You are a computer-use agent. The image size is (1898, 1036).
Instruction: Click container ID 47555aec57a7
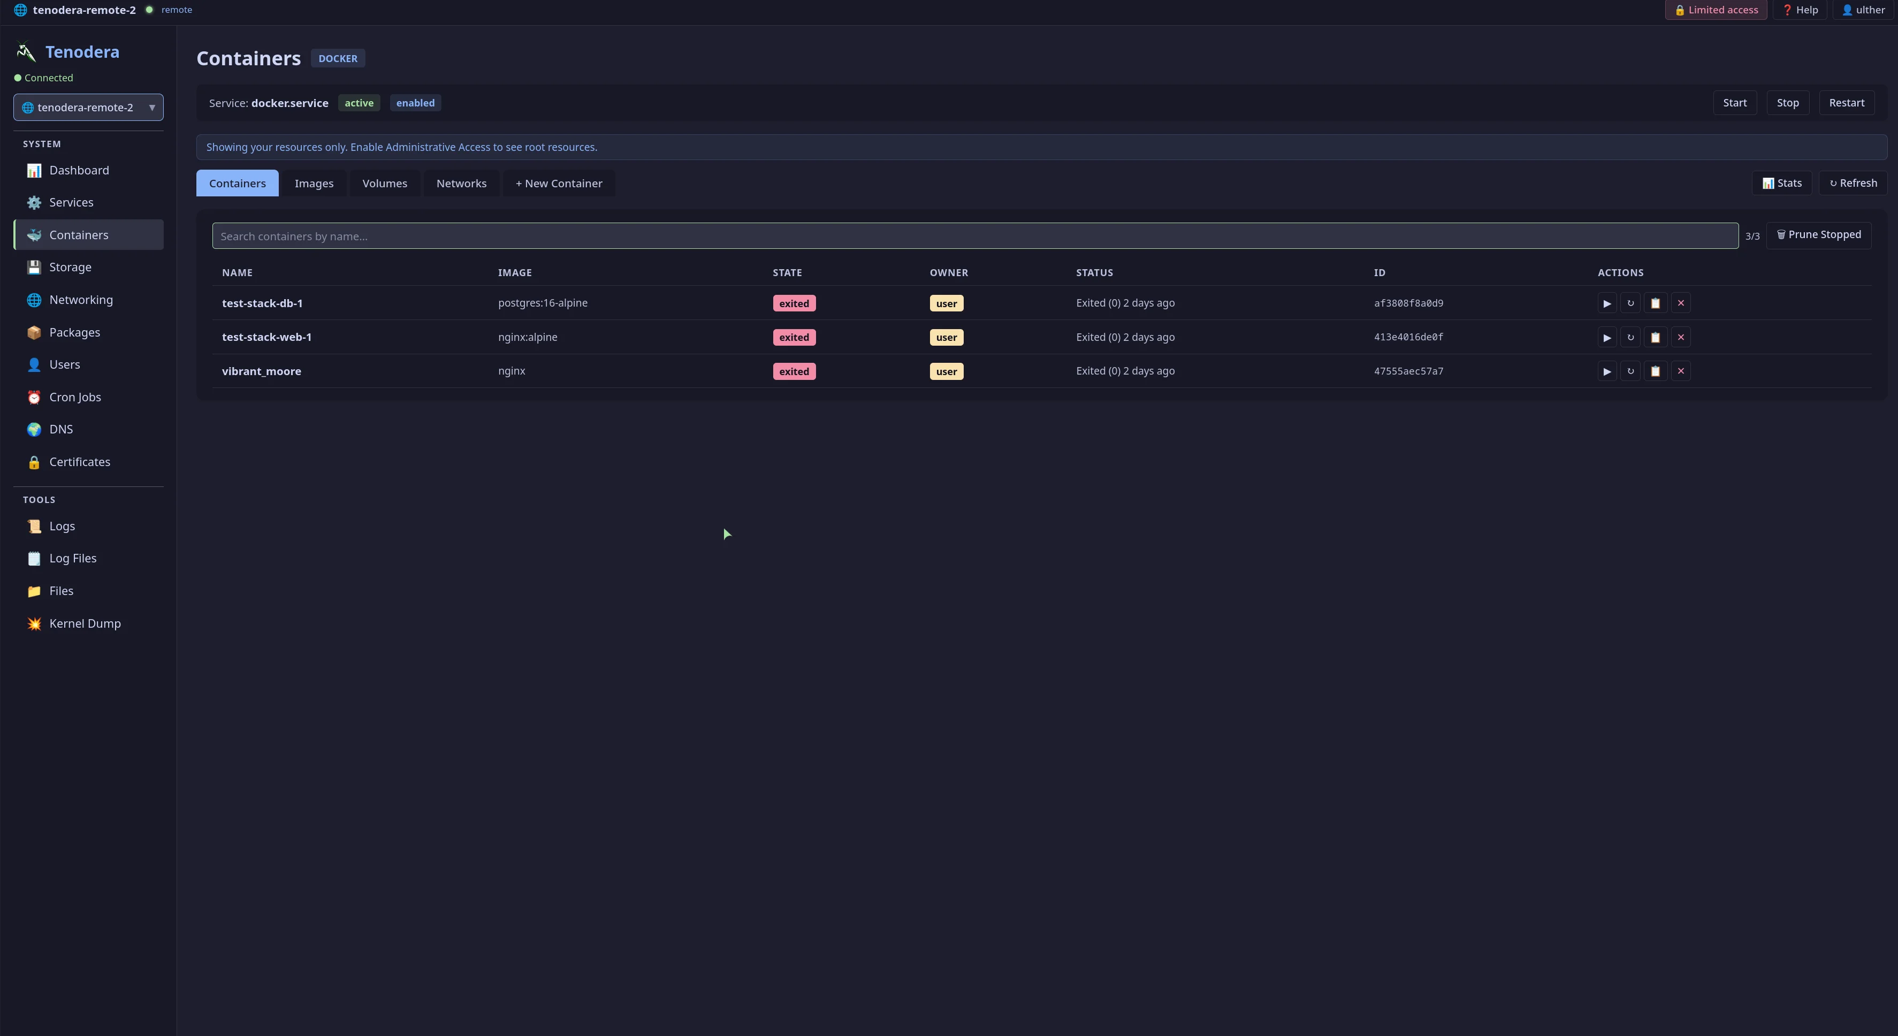click(x=1408, y=371)
